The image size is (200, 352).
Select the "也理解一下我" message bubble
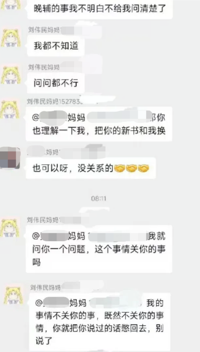(x=99, y=124)
